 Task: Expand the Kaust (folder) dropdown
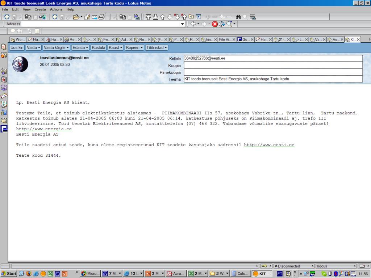tap(116, 47)
